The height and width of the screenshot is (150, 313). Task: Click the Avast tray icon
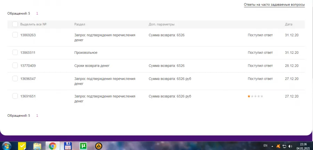coord(278,146)
